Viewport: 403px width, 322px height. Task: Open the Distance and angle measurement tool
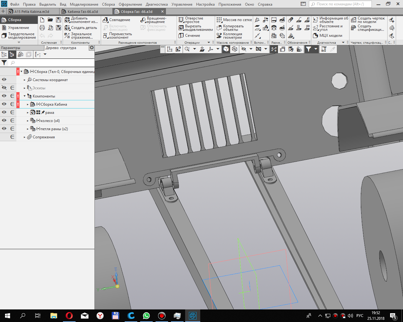coord(315,28)
